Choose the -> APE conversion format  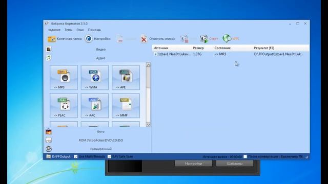(x=126, y=77)
